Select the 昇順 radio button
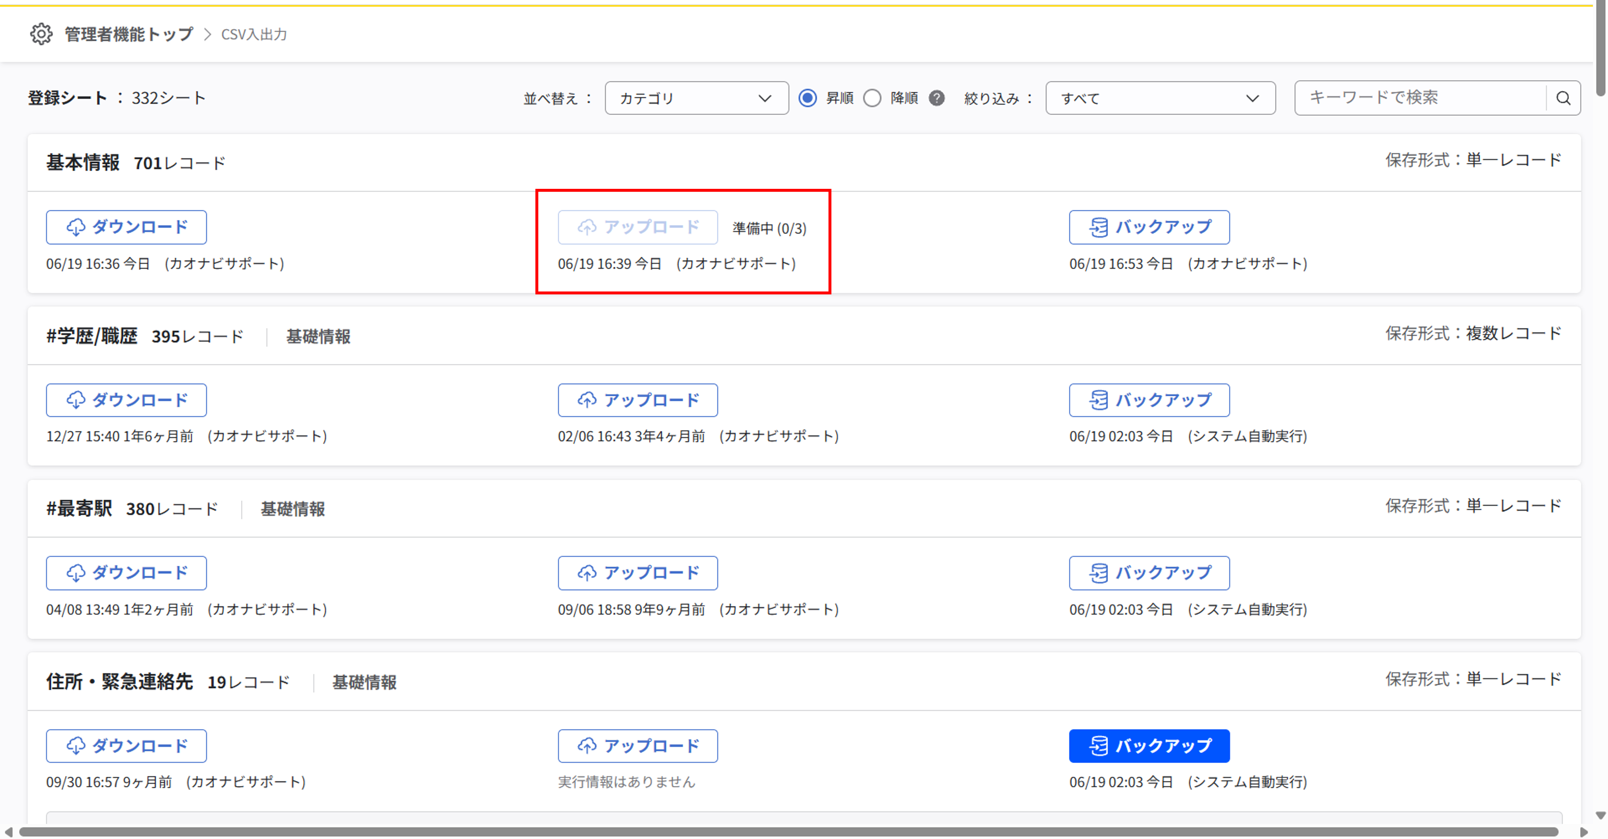 pyautogui.click(x=808, y=98)
